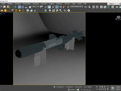Select the Select Object tool
Image resolution: width=121 pixels, height=91 pixels.
[5, 7]
